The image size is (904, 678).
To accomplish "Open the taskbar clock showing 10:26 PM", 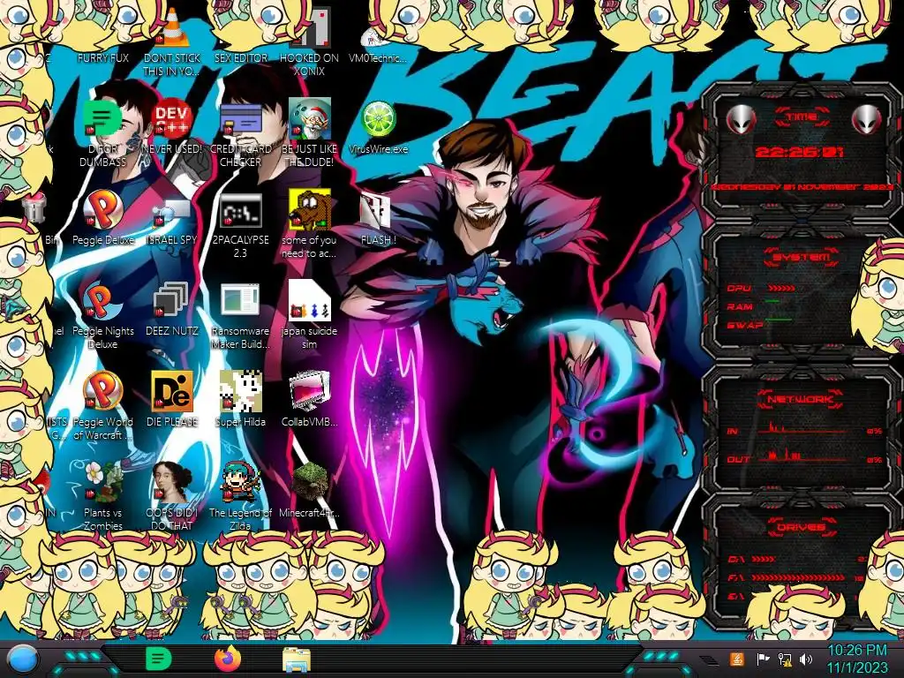I will coord(857,659).
